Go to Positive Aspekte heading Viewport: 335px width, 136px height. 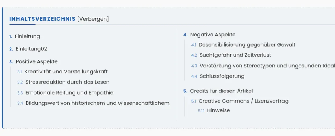click(x=37, y=61)
